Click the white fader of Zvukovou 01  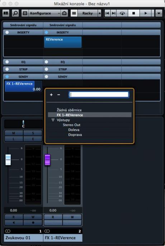(8, 160)
